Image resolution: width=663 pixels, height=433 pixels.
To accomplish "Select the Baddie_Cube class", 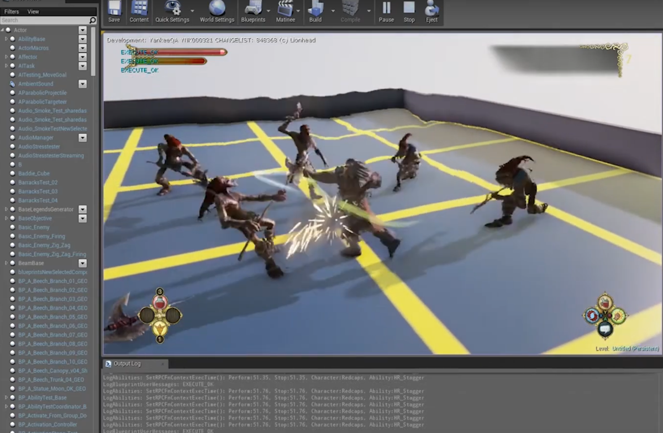I will click(x=34, y=173).
